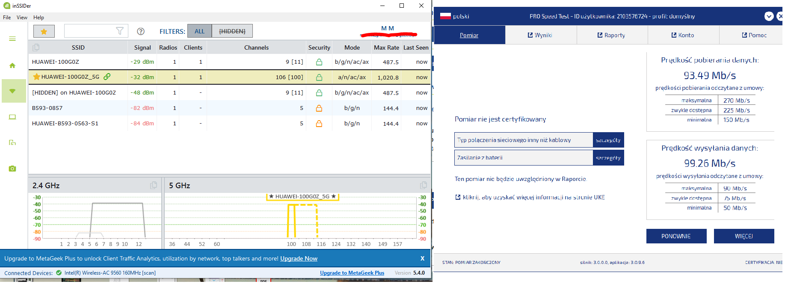Click the Upgrade Now link in banner

[x=299, y=258]
